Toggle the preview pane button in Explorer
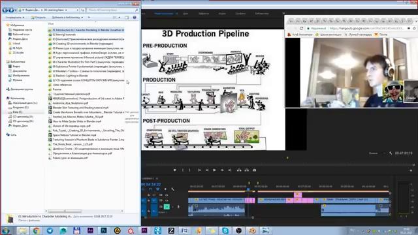The image size is (418, 235). coord(127,18)
